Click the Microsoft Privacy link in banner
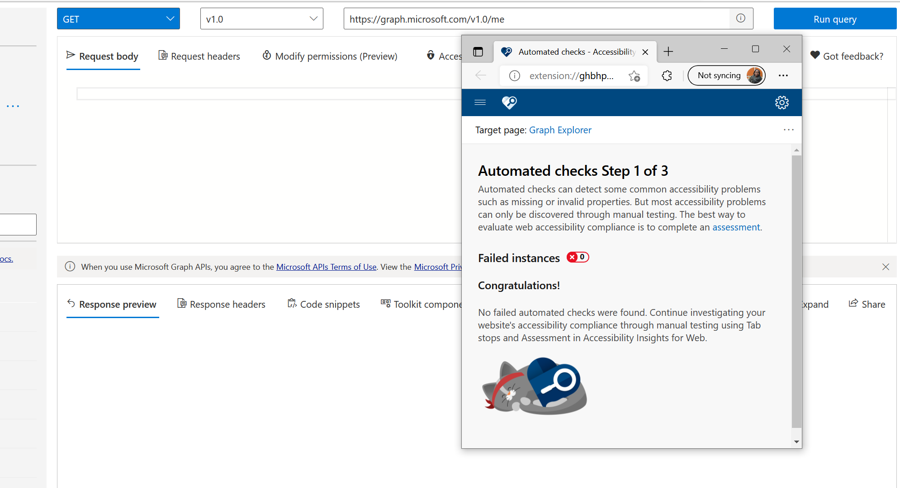 point(438,267)
